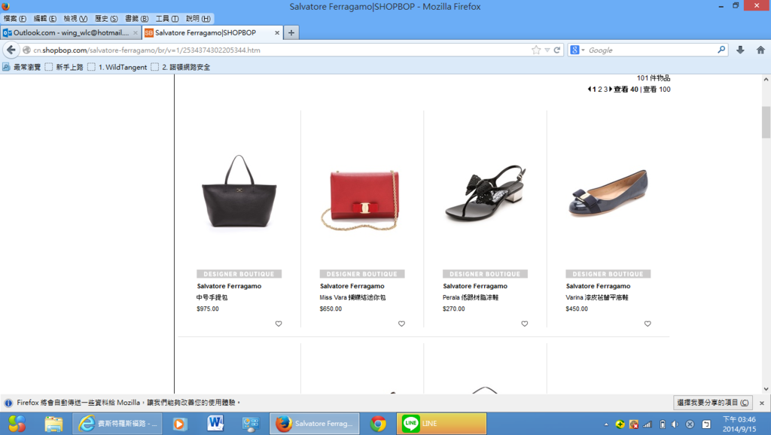Image resolution: width=771 pixels, height=435 pixels.
Task: Open the site identity globe icon
Action: [x=26, y=50]
